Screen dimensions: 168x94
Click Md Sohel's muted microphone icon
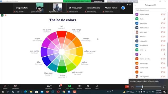(x=162, y=37)
